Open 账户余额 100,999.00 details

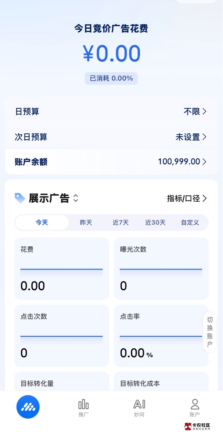click(x=182, y=162)
